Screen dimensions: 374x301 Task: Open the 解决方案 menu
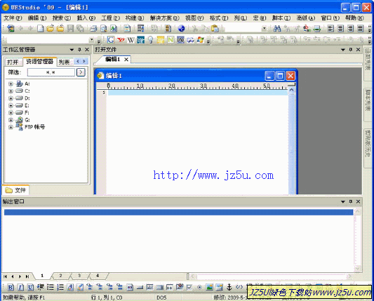[x=164, y=18]
